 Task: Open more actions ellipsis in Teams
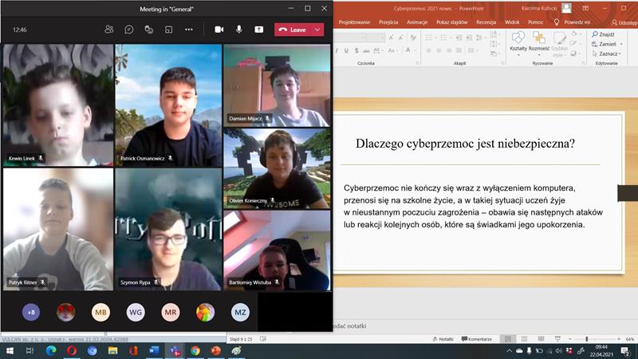tap(189, 30)
